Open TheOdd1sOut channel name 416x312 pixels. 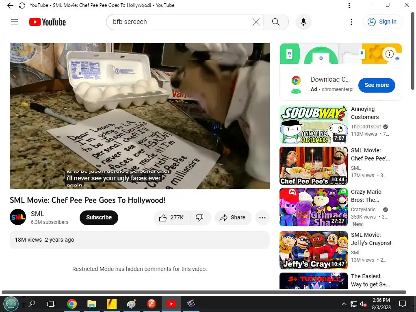[366, 127]
